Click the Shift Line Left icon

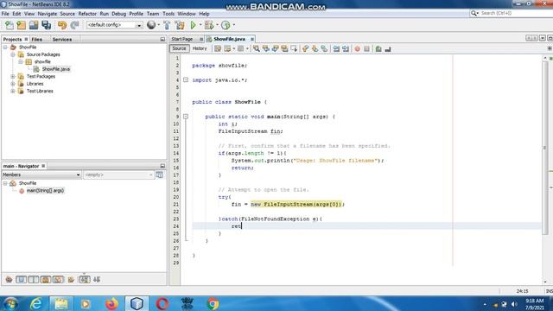336,49
